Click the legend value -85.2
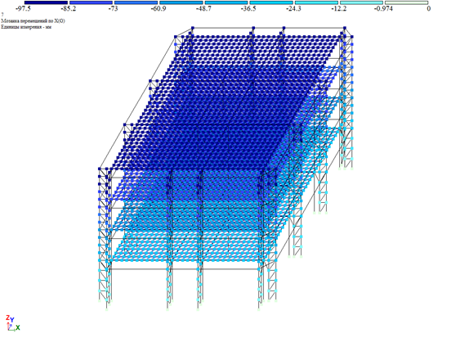 pyautogui.click(x=69, y=9)
